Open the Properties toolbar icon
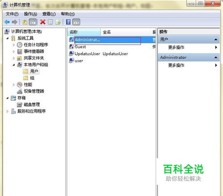The width and height of the screenshot is (223, 196). point(50,22)
